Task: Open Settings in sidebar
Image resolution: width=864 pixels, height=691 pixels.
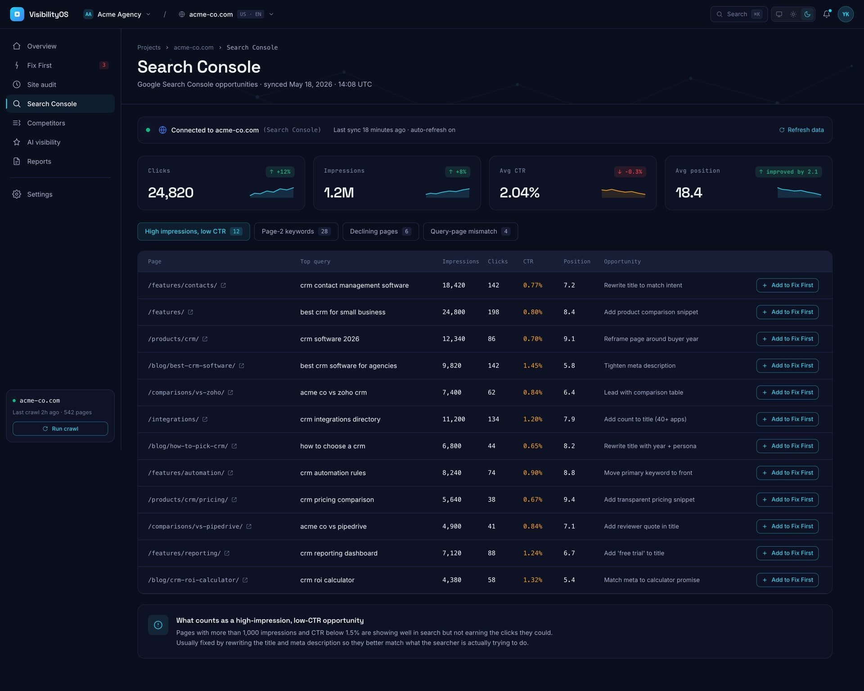Action: 60,194
